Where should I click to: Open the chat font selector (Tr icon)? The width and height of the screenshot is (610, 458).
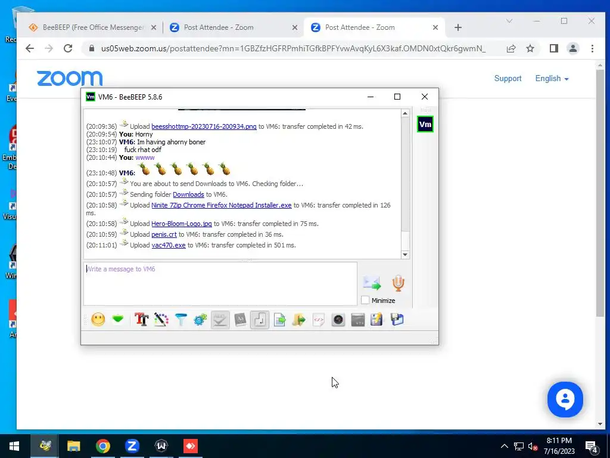[x=141, y=320]
